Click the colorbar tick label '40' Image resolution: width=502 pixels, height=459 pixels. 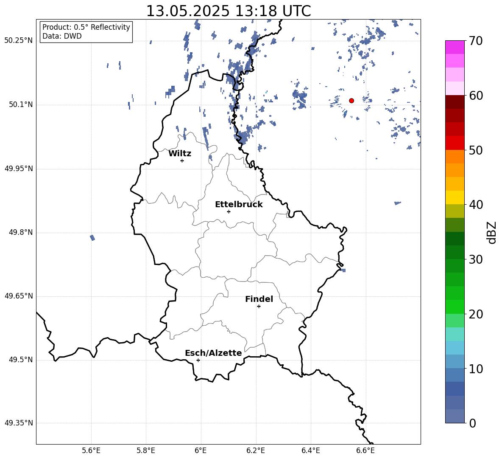tap(475, 205)
